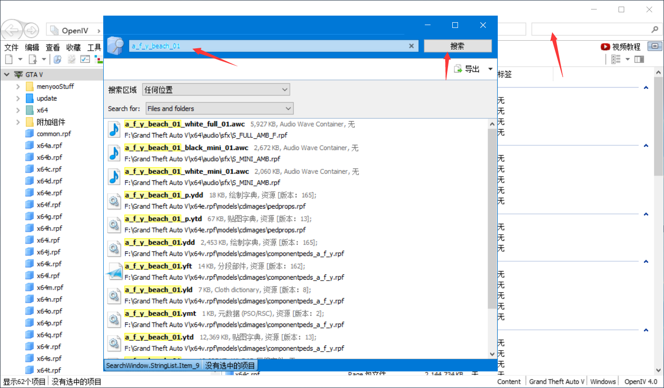The height and width of the screenshot is (388, 664).
Task: Open the import file dropdown arrow
Action: pyautogui.click(x=44, y=59)
